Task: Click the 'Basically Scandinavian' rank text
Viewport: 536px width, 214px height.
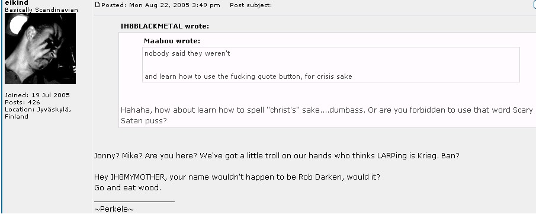Action: (41, 10)
